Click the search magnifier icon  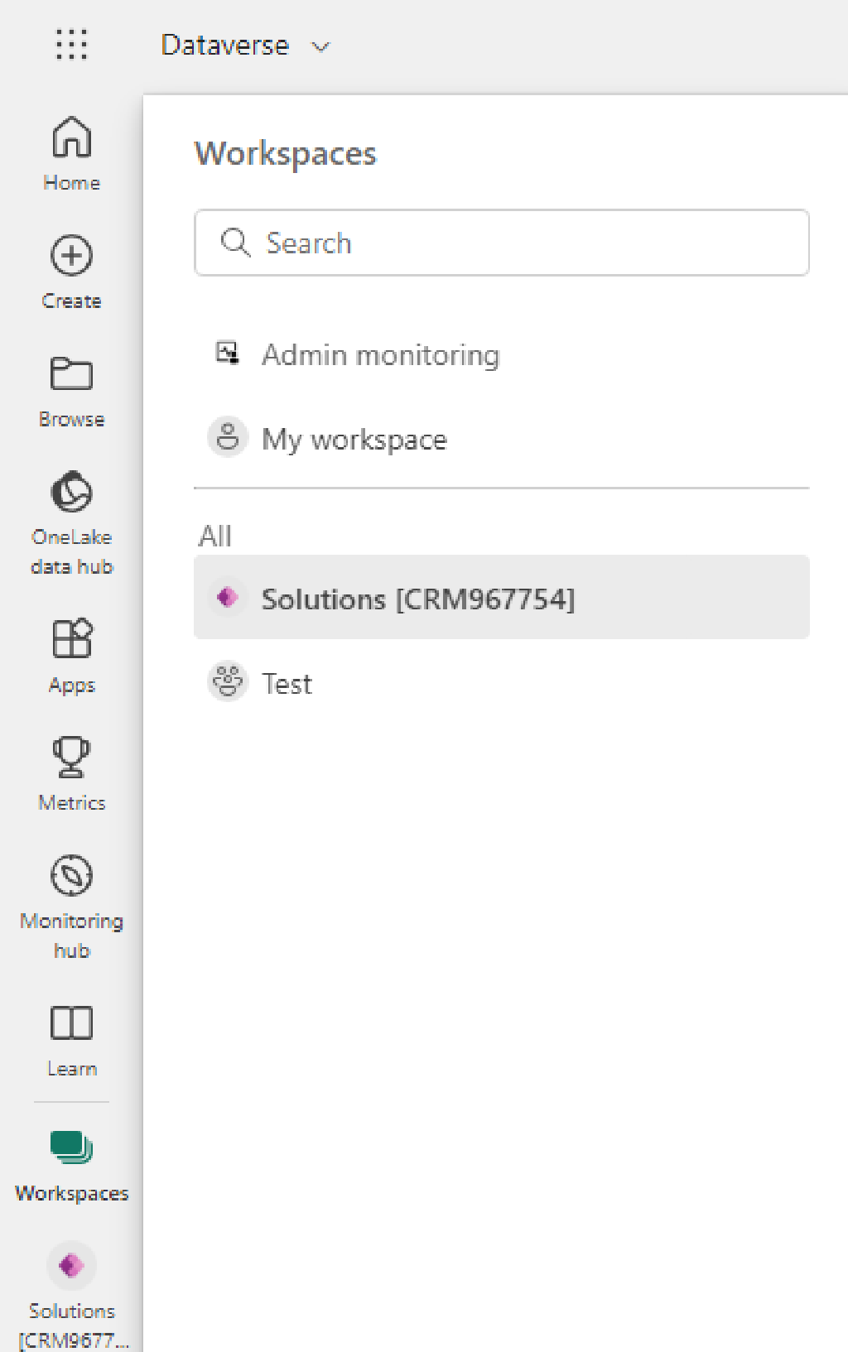pyautogui.click(x=235, y=243)
